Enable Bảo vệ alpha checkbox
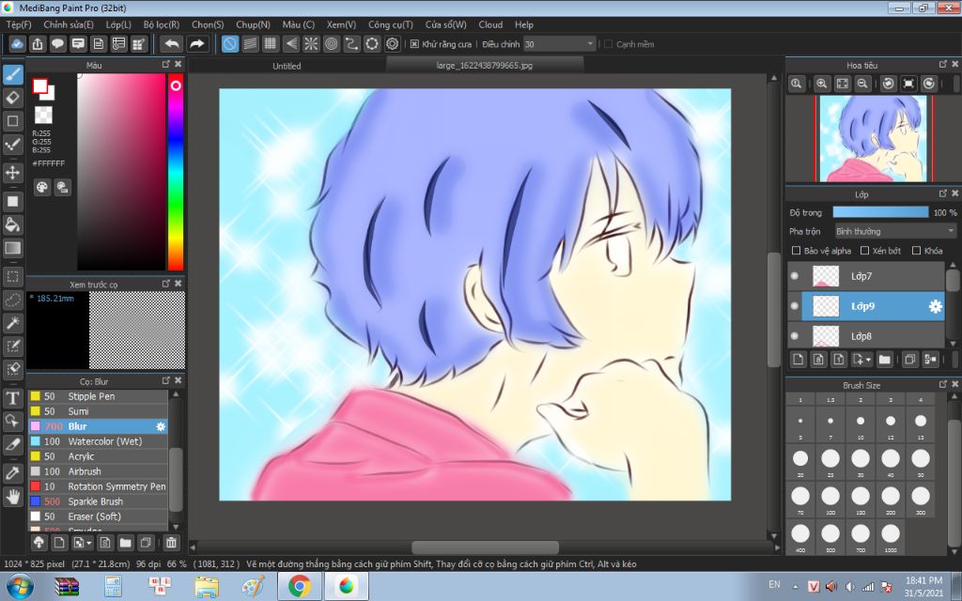Viewport: 962px width, 601px height. click(797, 250)
